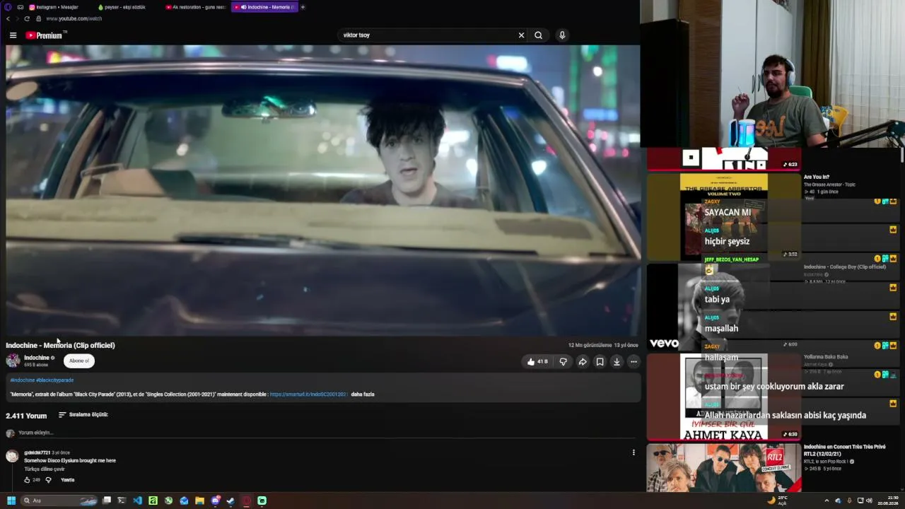
Task: Open Indochine College Boy recommended video
Action: [x=845, y=267]
